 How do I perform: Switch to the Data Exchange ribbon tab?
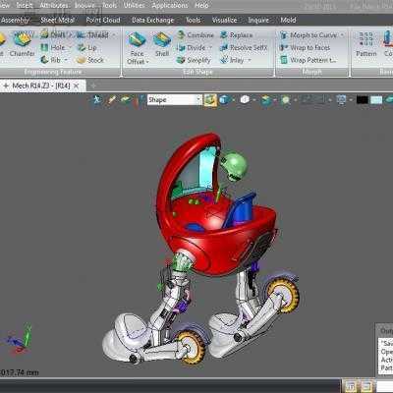click(x=152, y=21)
